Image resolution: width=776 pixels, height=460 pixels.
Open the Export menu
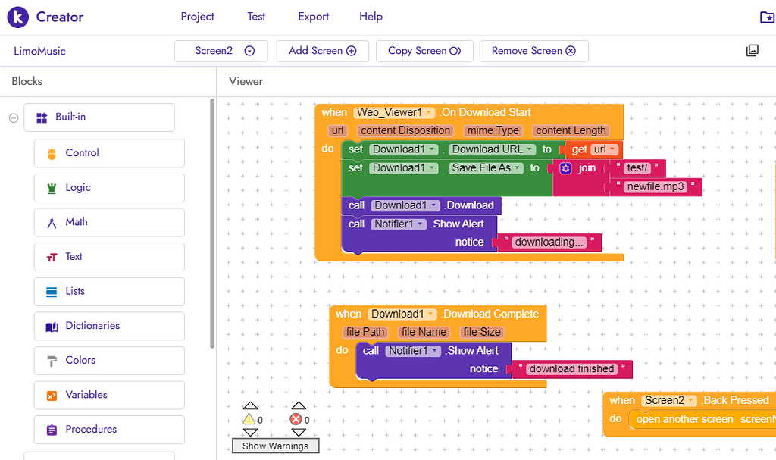click(x=313, y=17)
